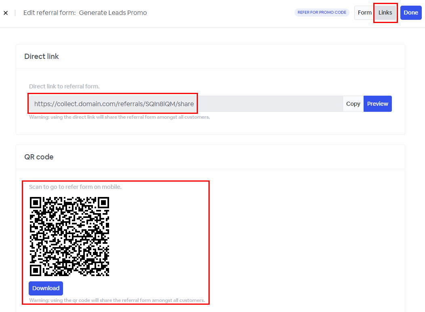Click the Refer for Promo Code badge
Viewport: 425px width, 312px height.
(322, 13)
